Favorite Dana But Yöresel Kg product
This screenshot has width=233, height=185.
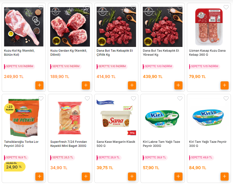(180, 7)
